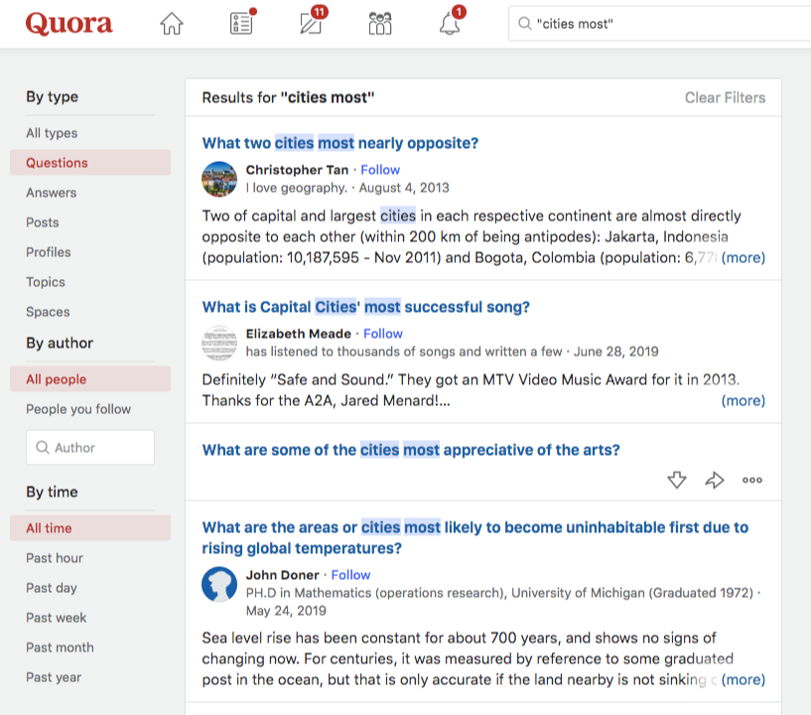Open cities most appreciative of arts question
811x715 pixels.
point(411,450)
